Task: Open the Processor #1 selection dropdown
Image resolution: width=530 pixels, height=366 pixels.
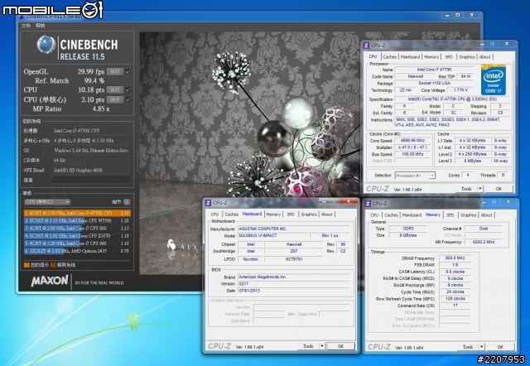Action: pyautogui.click(x=415, y=176)
